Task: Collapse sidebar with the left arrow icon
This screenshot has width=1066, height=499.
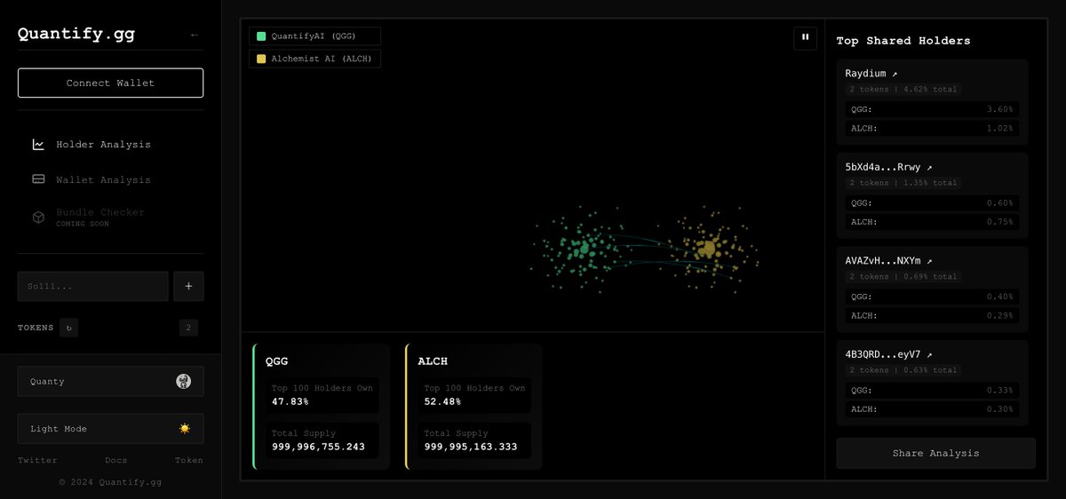Action: (x=195, y=36)
